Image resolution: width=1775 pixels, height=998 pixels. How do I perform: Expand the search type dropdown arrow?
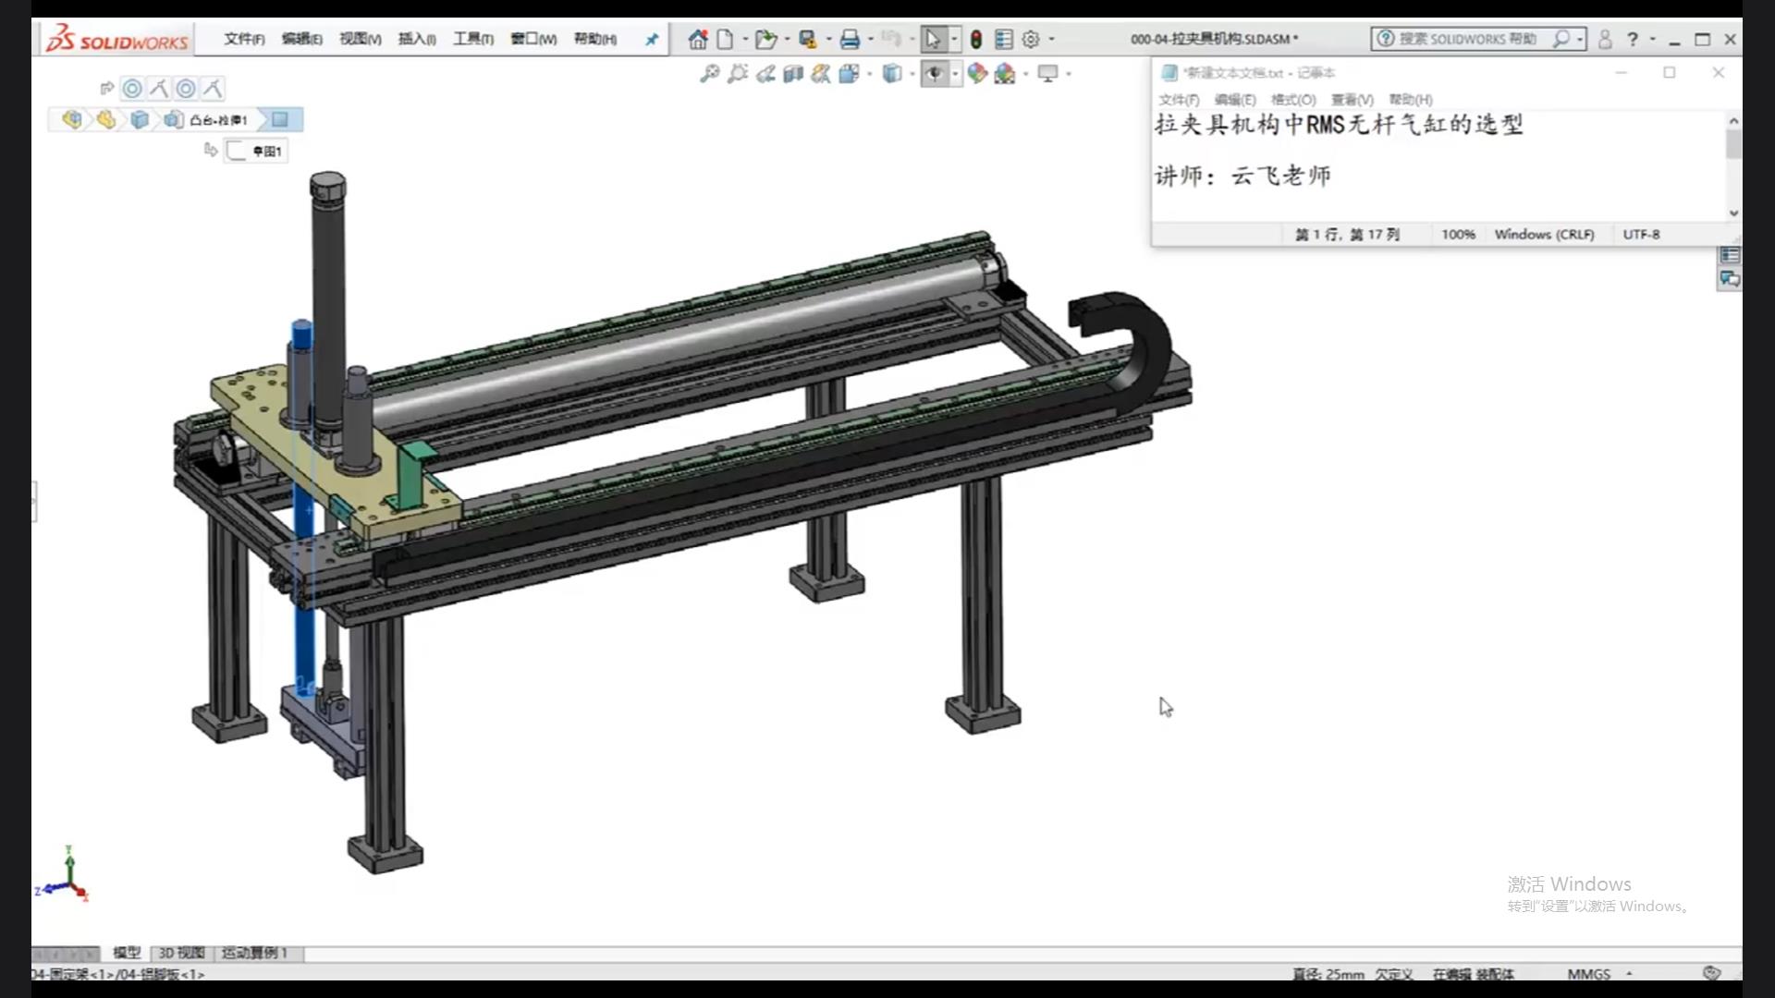[1580, 39]
